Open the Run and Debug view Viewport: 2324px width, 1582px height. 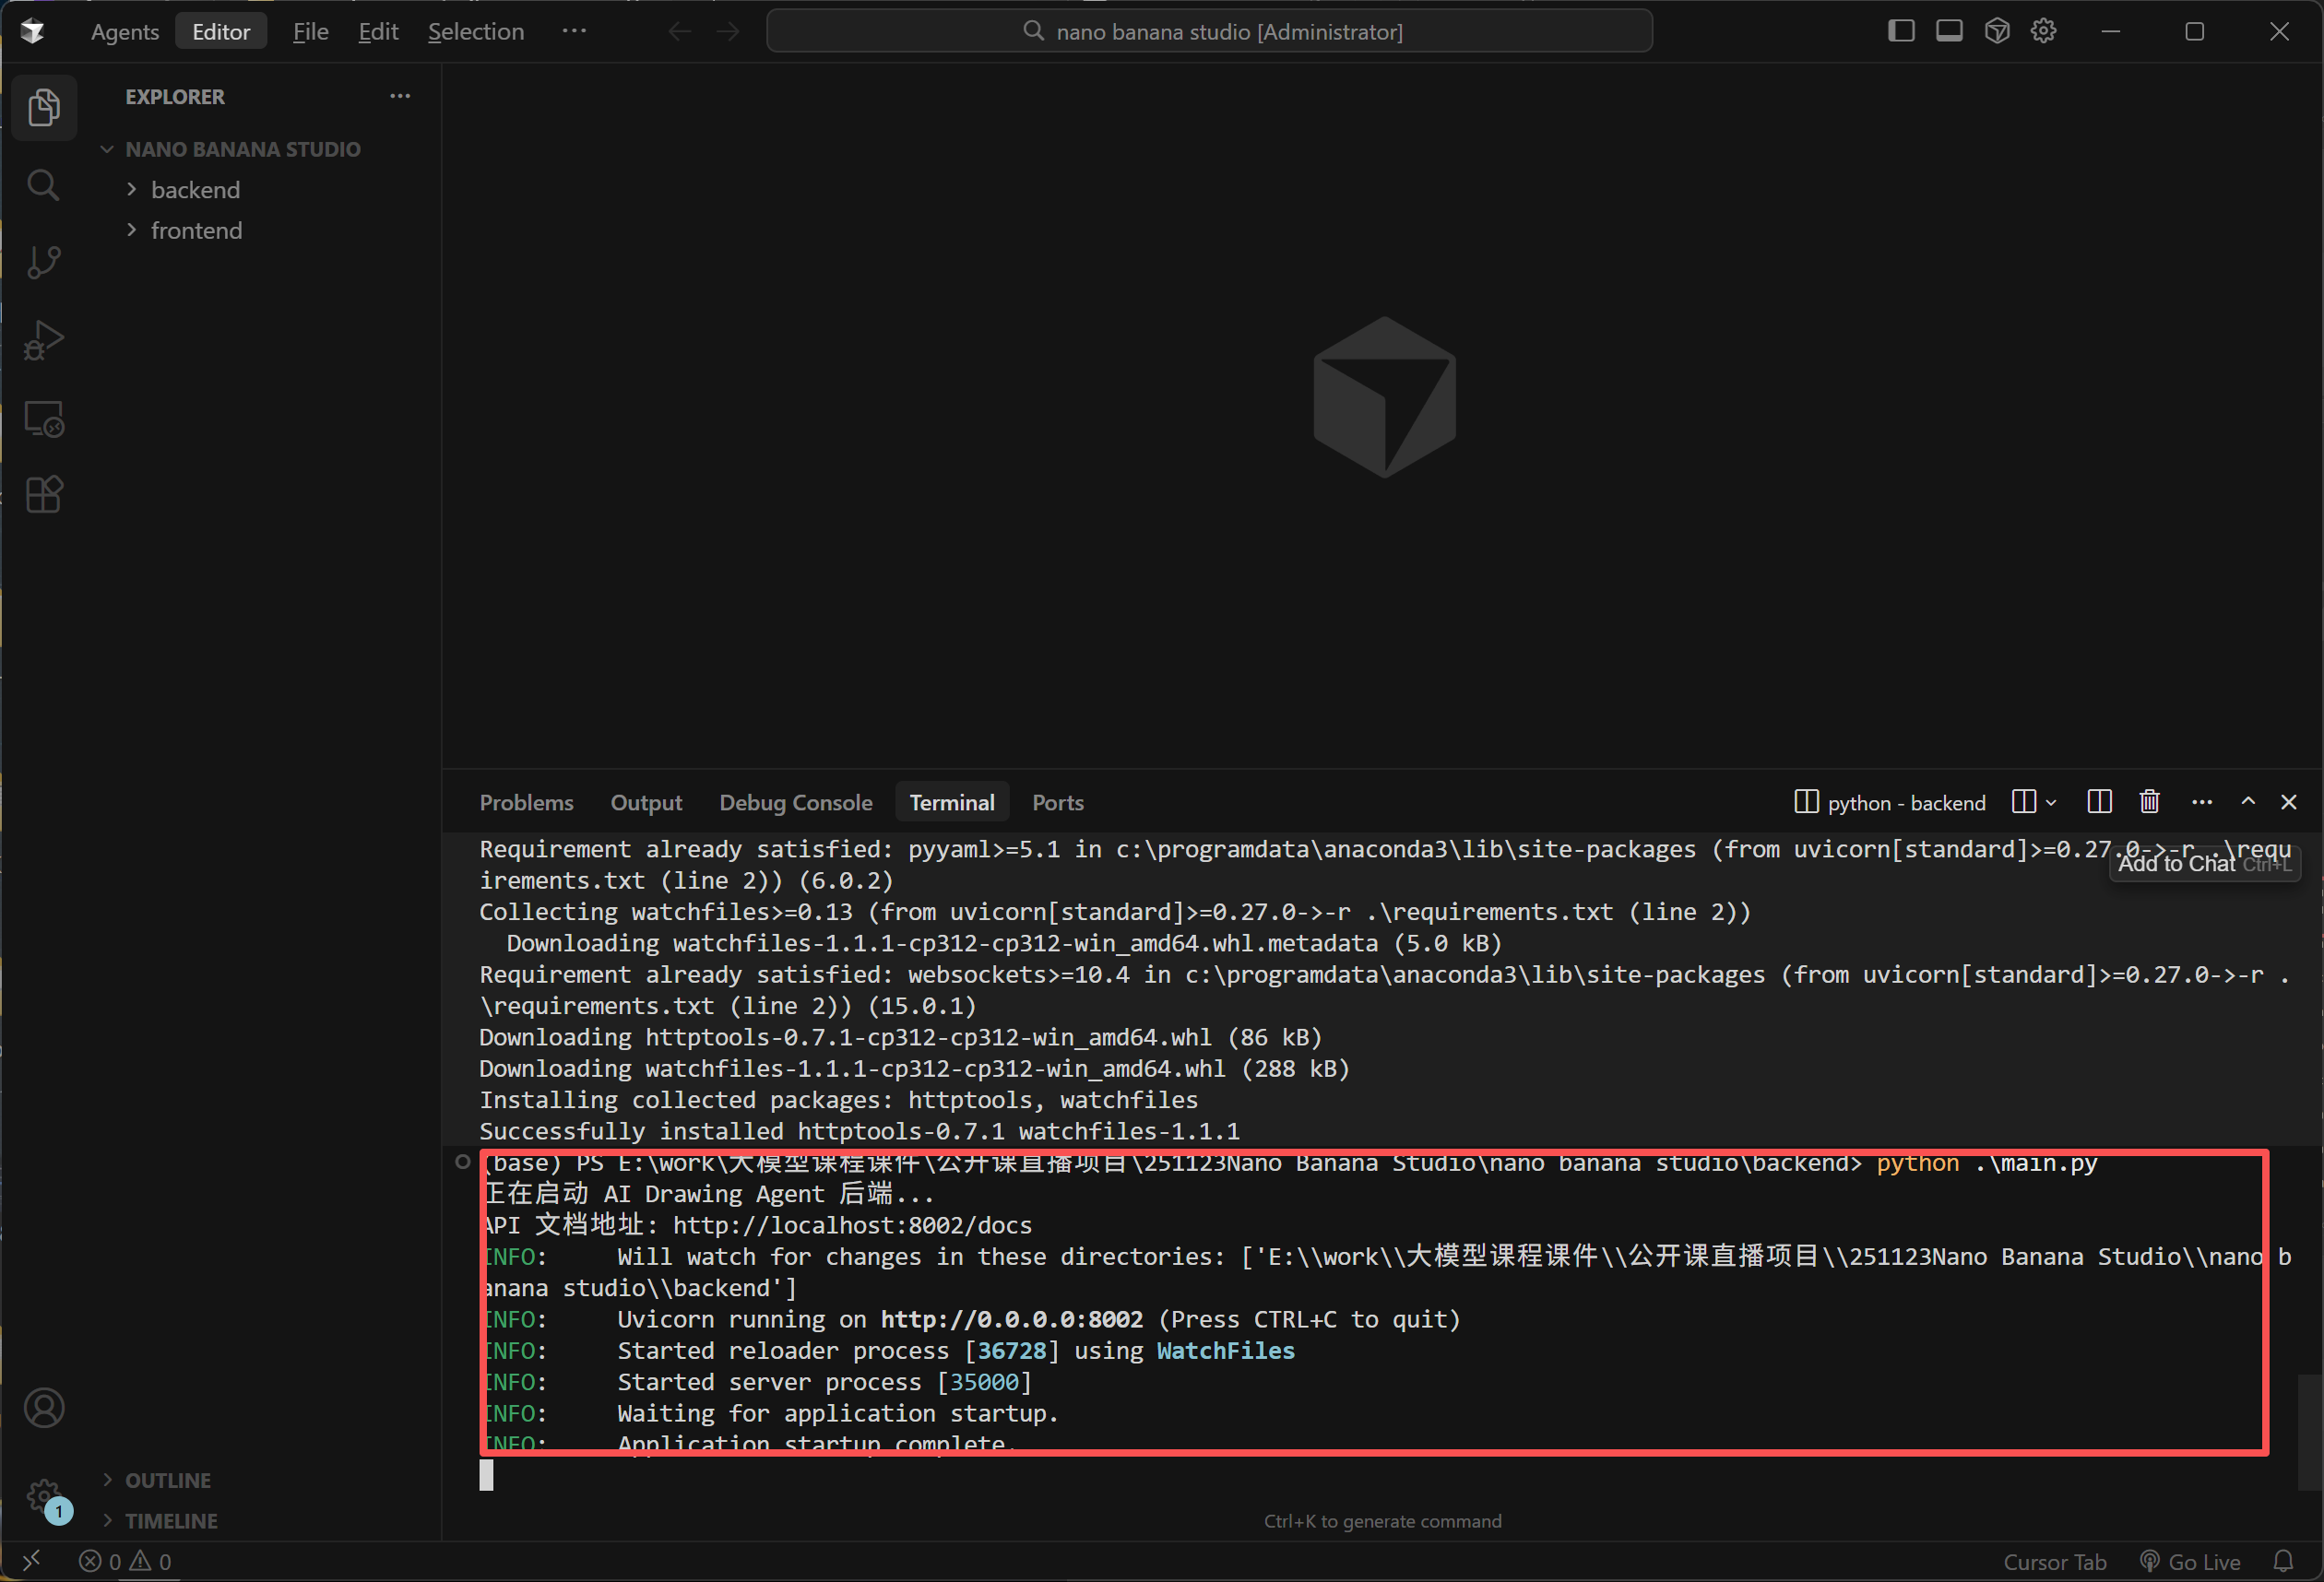tap(44, 340)
